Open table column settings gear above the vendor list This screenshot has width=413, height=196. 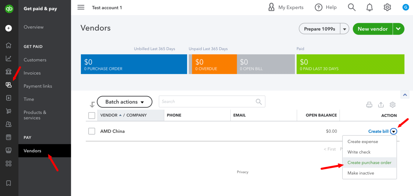point(393,105)
